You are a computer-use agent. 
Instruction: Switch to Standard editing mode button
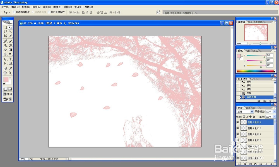pyautogui.click(x=5, y=89)
